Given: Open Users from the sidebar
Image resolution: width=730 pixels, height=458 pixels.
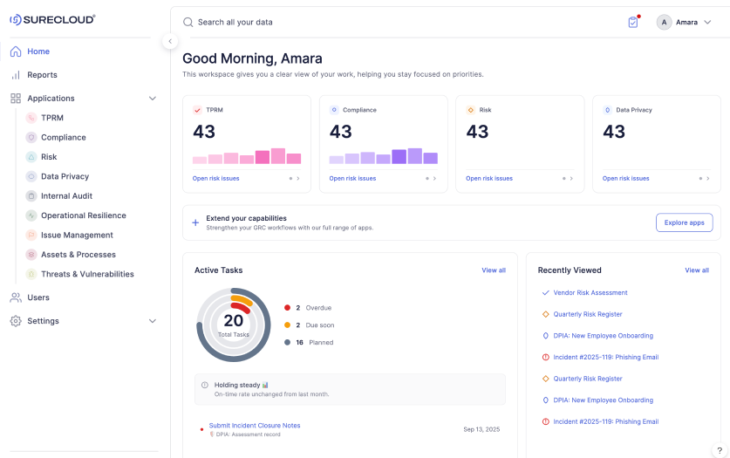Looking at the screenshot, I should [38, 297].
